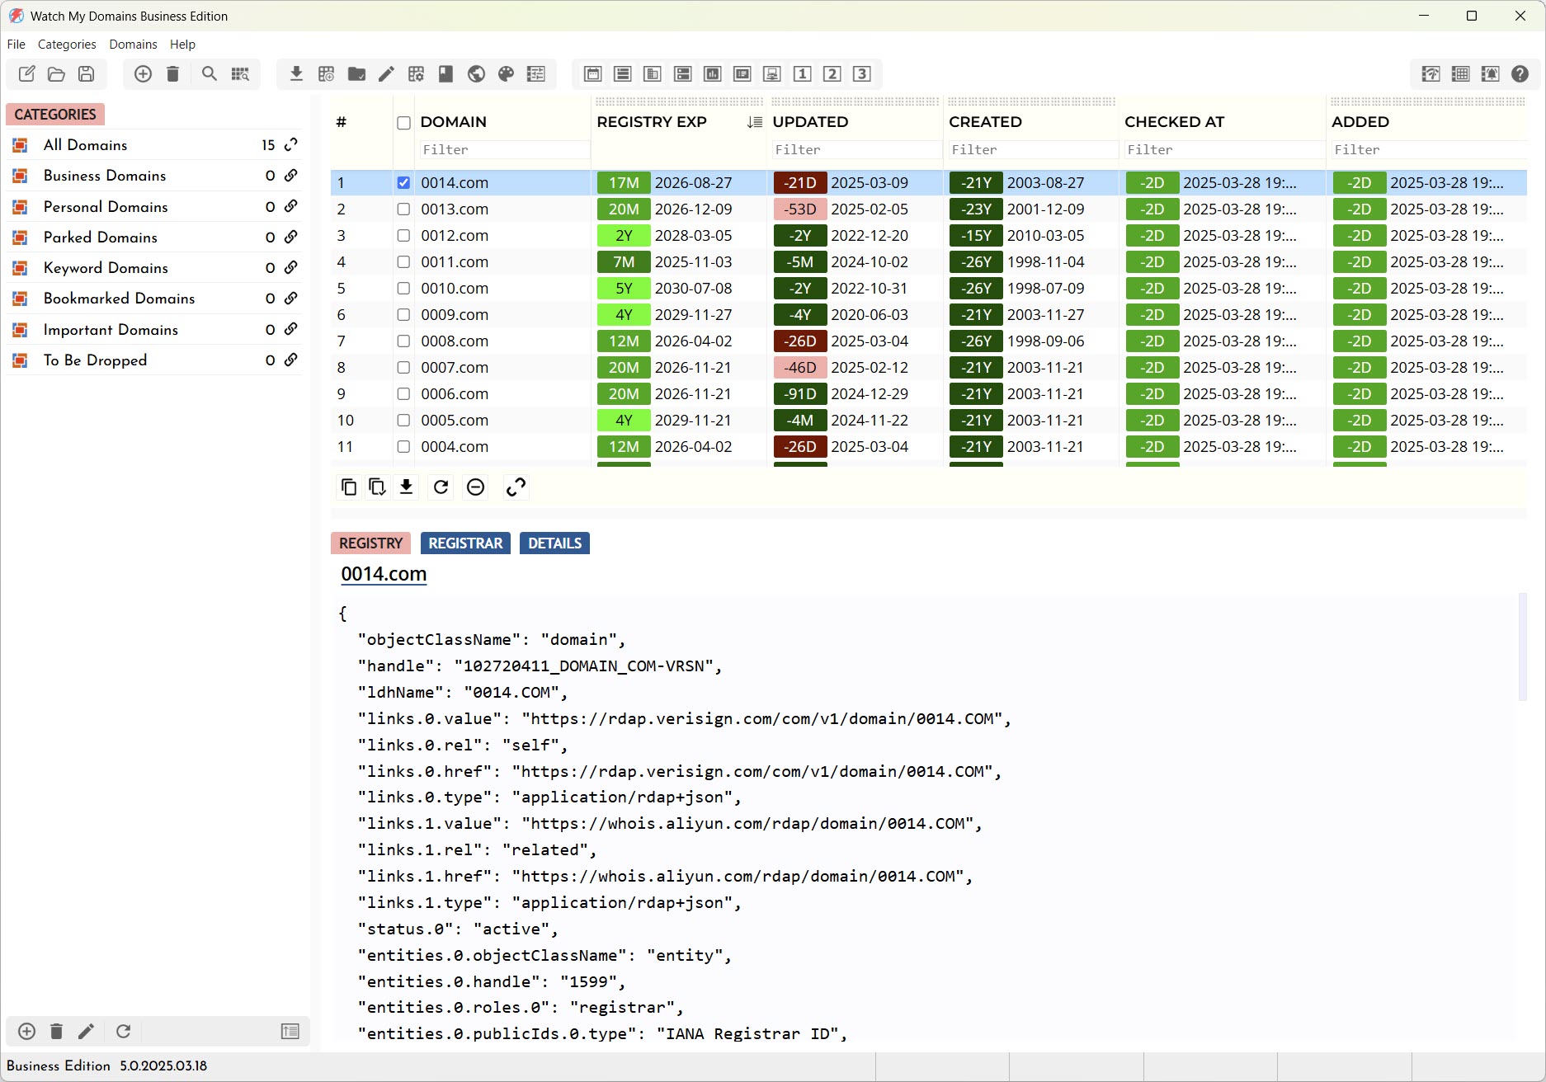Click the globe icon in toolbar

click(x=476, y=74)
